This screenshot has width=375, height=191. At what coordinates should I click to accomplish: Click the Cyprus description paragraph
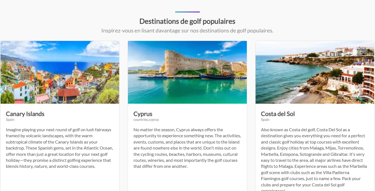pyautogui.click(x=187, y=148)
